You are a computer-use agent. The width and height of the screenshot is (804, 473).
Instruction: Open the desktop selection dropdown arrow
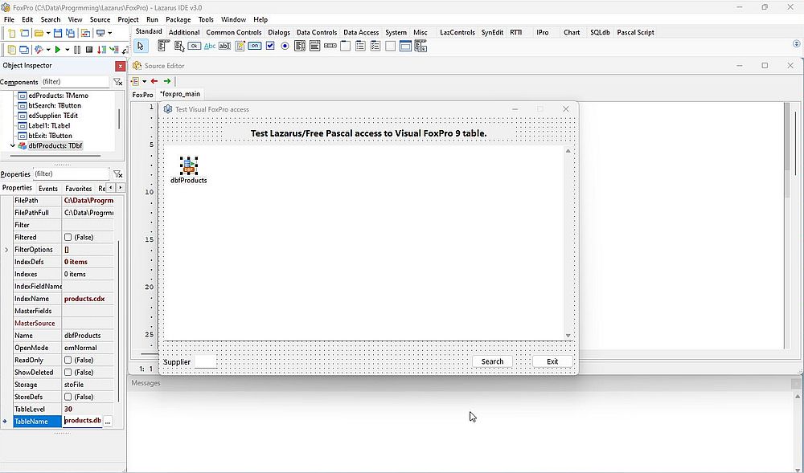[x=109, y=33]
